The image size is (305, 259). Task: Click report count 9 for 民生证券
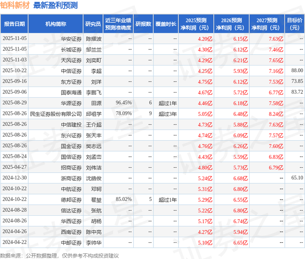(150, 113)
